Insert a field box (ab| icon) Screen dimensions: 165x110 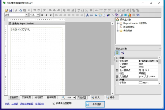click(92, 15)
